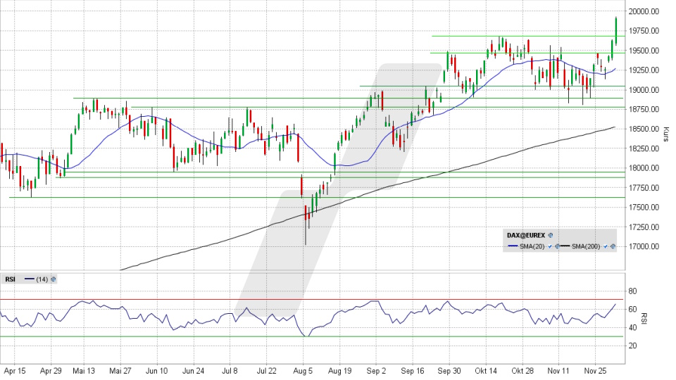This screenshot has width=676, height=380.
Task: Select the DAX@EUREX legend title
Action: click(x=526, y=235)
